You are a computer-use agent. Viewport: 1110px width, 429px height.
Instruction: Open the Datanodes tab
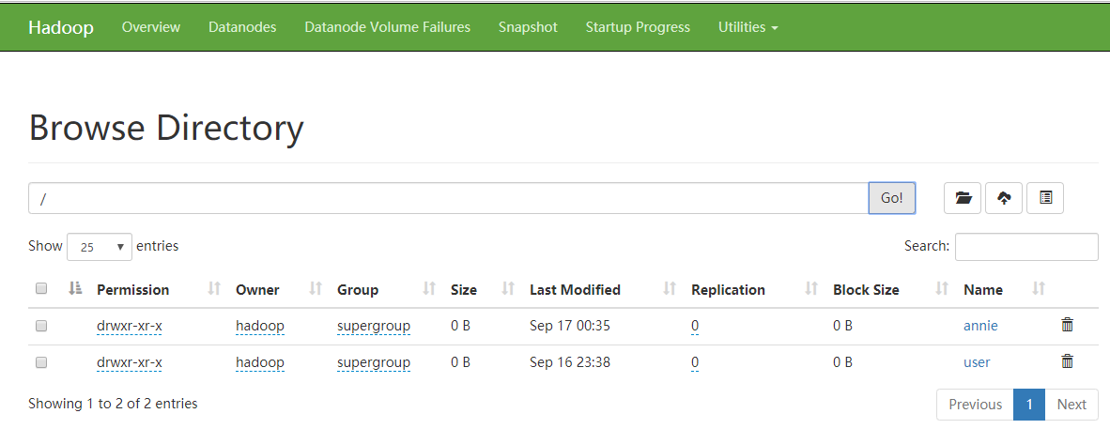tap(242, 27)
